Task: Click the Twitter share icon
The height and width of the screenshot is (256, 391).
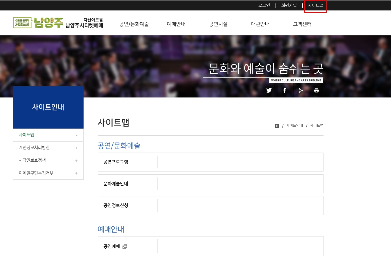Action: (x=269, y=90)
